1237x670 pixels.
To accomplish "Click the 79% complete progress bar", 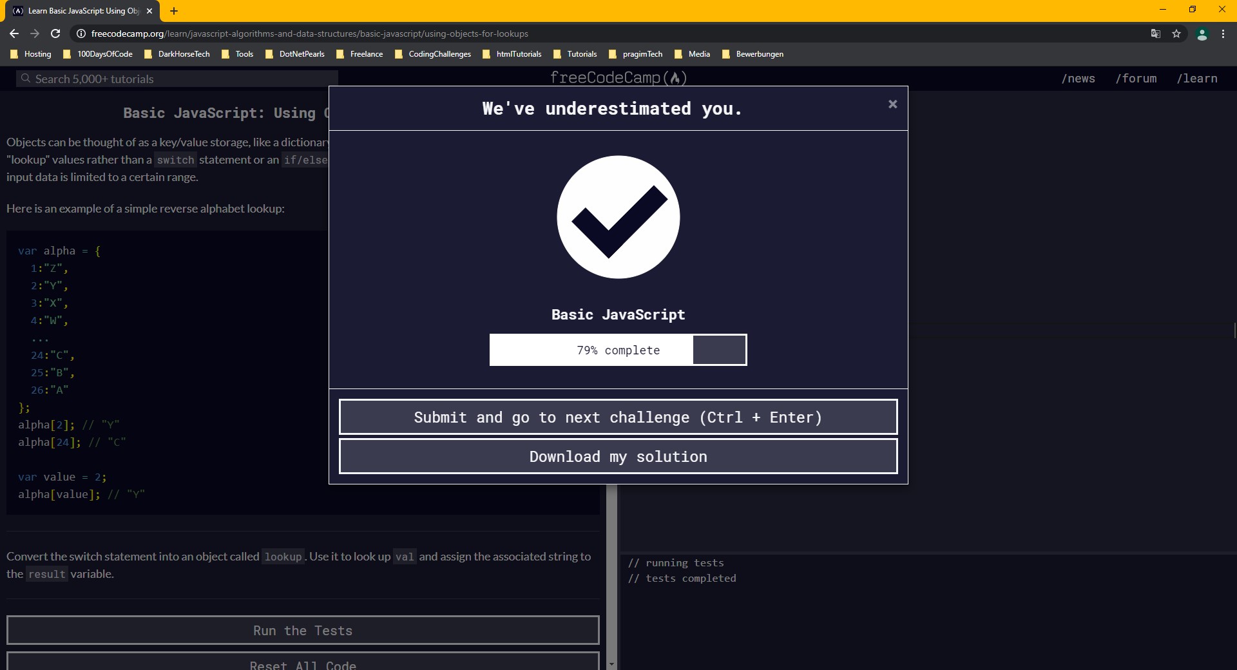I will (618, 350).
